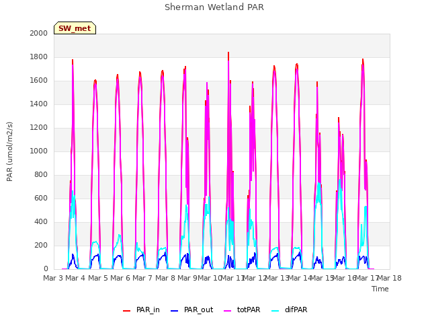Click the Mar 4 x-axis tick label
430x323 pixels.
coord(75,278)
